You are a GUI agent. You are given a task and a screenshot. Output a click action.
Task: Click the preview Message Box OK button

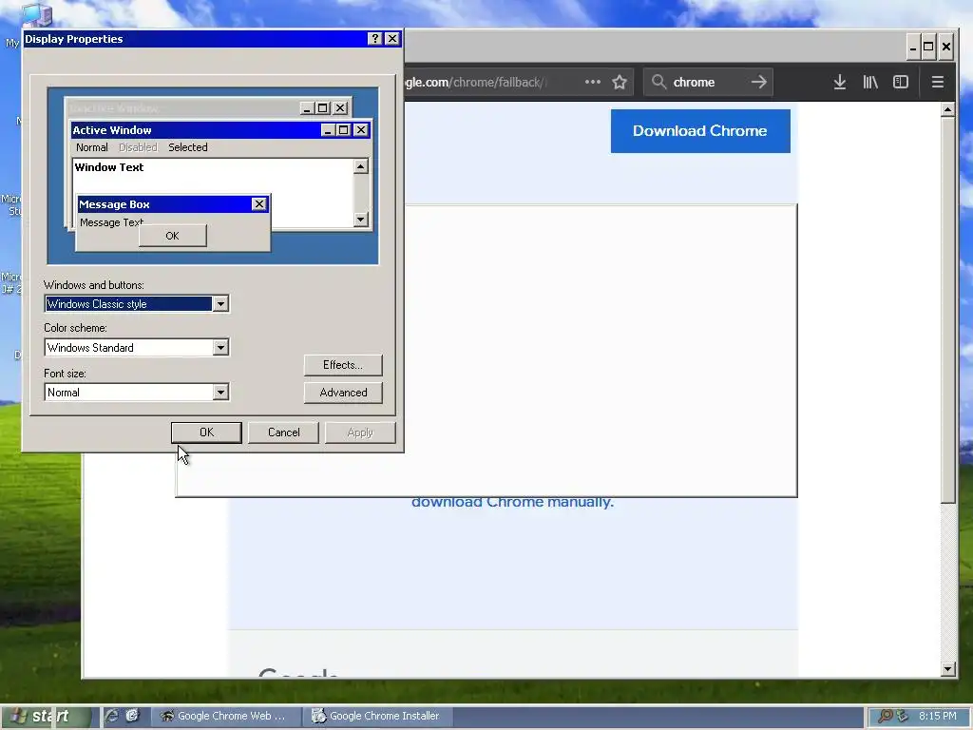(x=173, y=236)
